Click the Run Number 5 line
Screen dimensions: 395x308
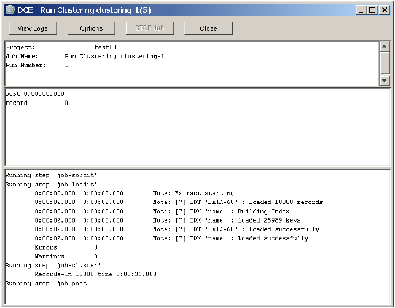[37, 65]
